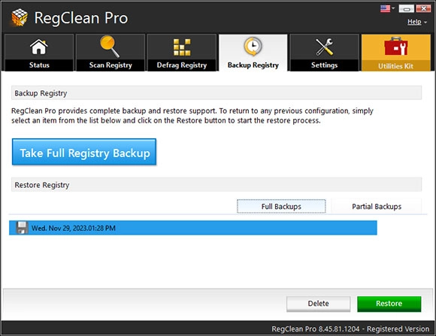Click Take Full Registry Backup button
This screenshot has width=436, height=336.
tap(84, 152)
